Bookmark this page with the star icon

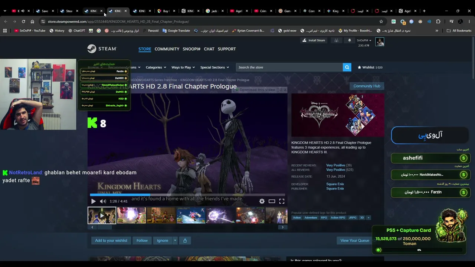(x=381, y=22)
